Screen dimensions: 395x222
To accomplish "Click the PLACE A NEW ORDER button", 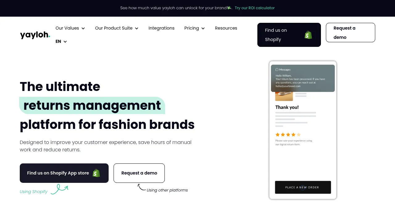I will click(303, 187).
